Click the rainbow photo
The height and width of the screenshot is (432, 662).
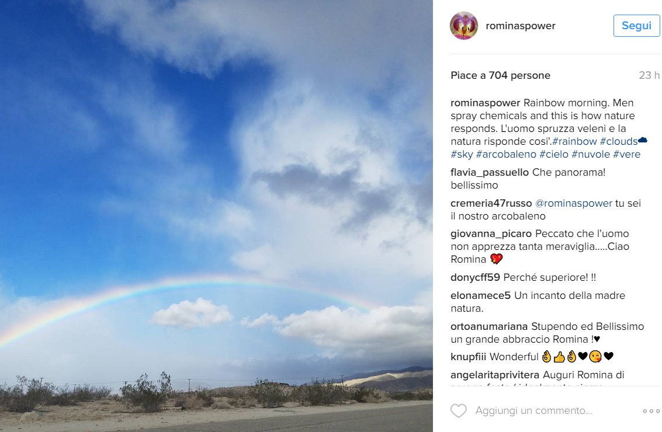216,216
